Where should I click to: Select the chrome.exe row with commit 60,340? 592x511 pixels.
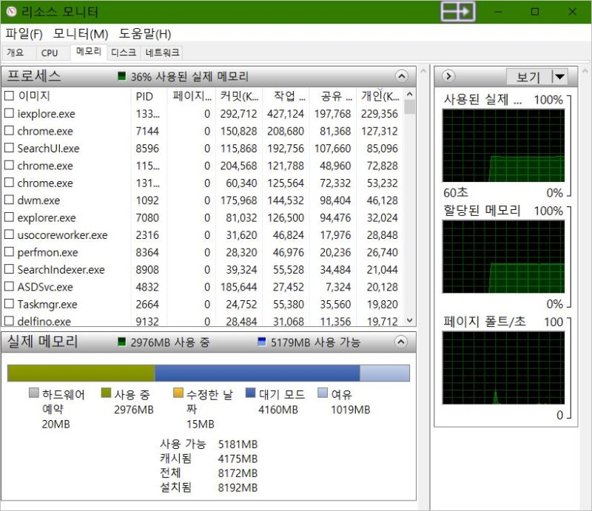coord(202,183)
